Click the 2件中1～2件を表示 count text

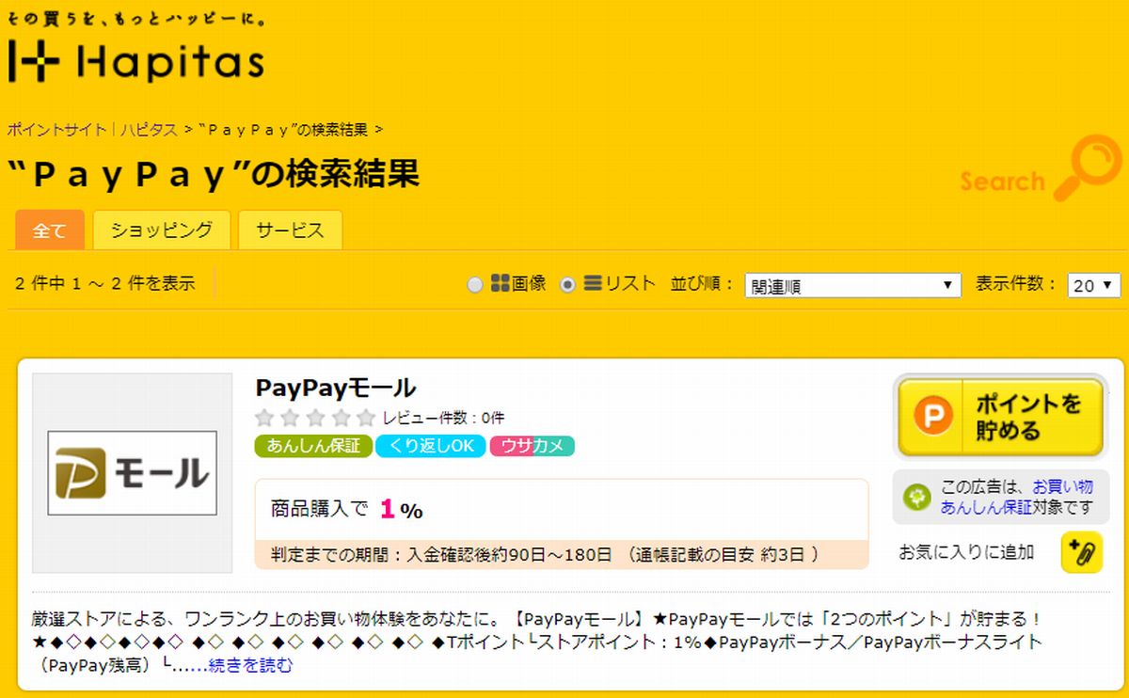105,283
